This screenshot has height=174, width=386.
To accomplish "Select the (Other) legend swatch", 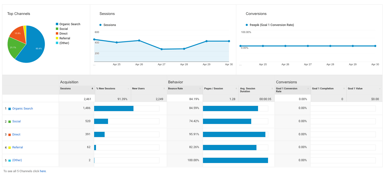I will click(57, 43).
